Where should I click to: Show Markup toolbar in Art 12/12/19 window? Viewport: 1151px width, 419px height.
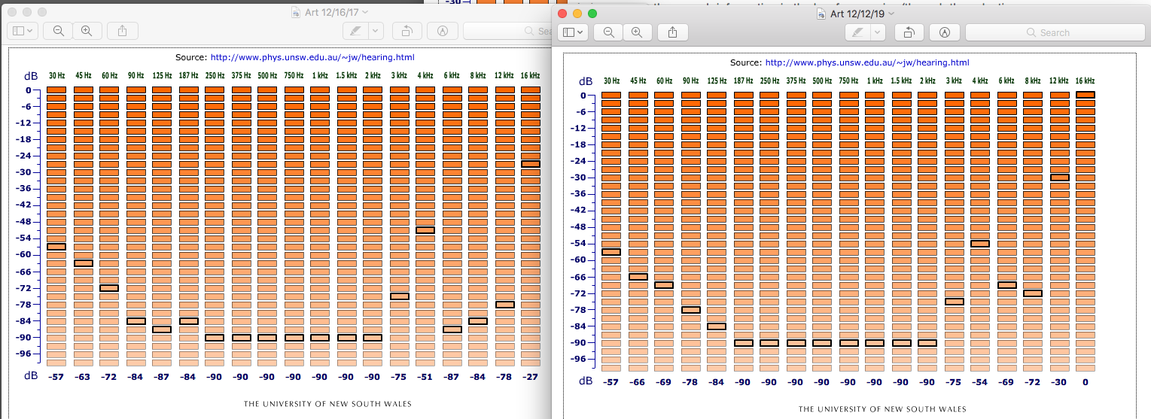945,32
